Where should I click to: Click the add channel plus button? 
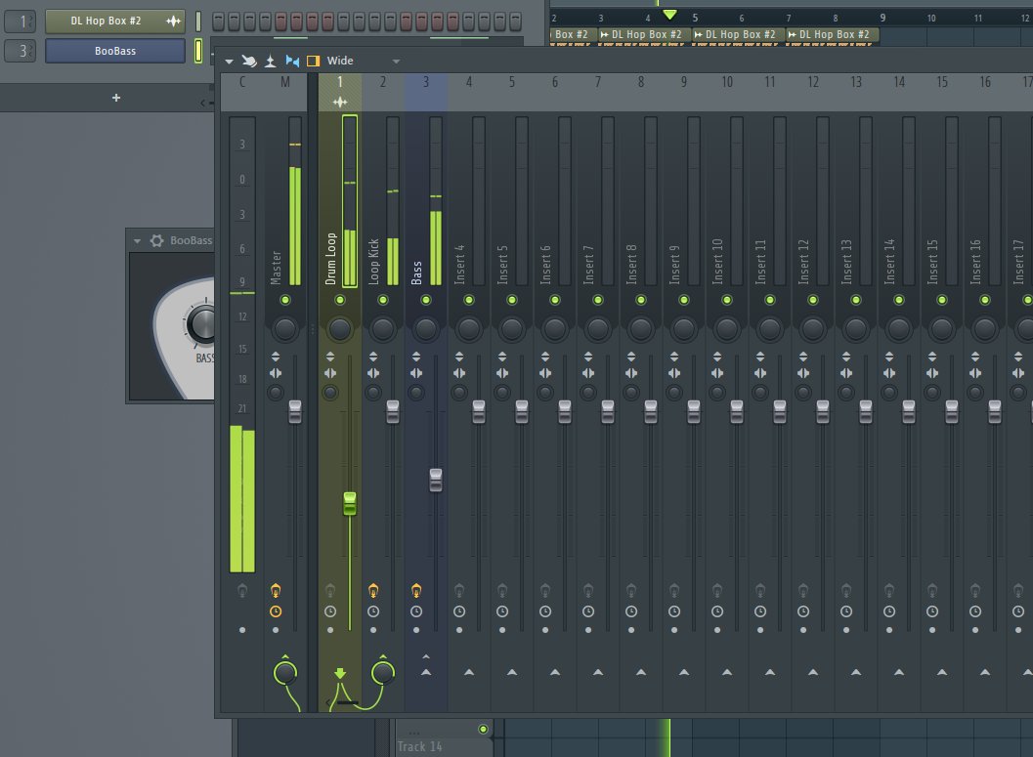coord(116,98)
